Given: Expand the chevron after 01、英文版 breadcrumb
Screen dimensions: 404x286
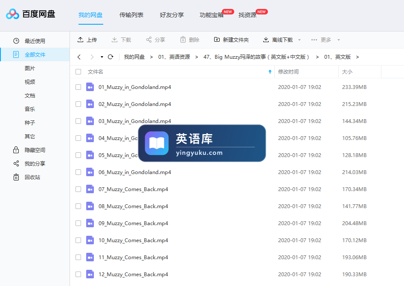Looking at the screenshot, I should (x=357, y=57).
